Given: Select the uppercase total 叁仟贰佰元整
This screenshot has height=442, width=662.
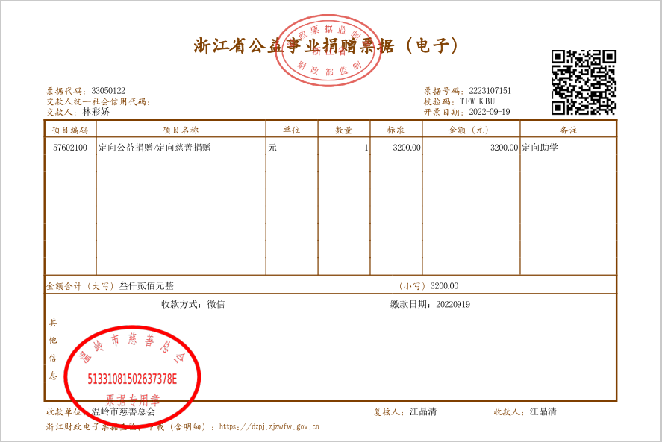Looking at the screenshot, I should (x=146, y=286).
